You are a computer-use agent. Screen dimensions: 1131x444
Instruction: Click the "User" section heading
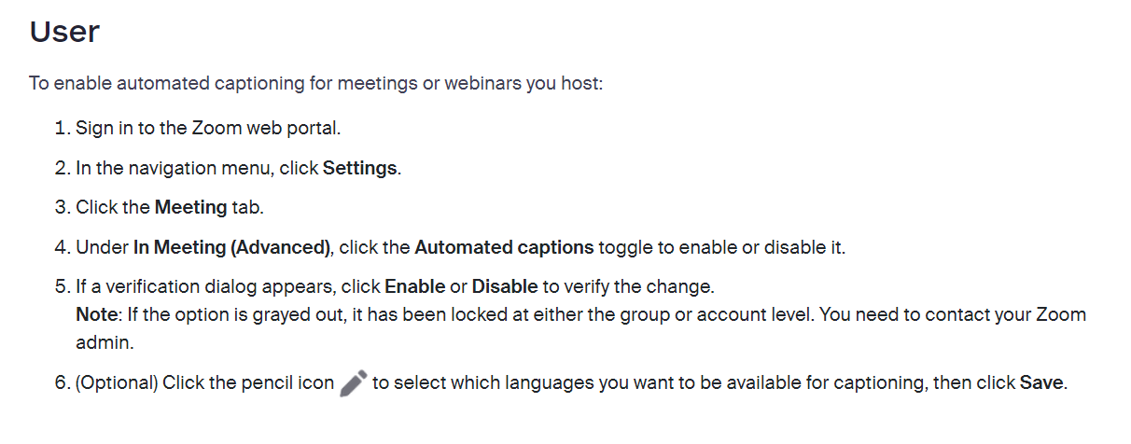[x=64, y=33]
